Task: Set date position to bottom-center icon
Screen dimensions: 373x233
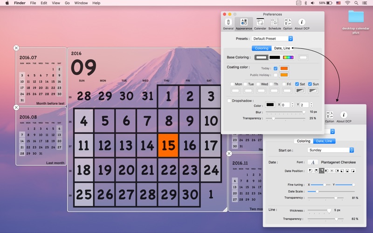Action: (x=347, y=171)
